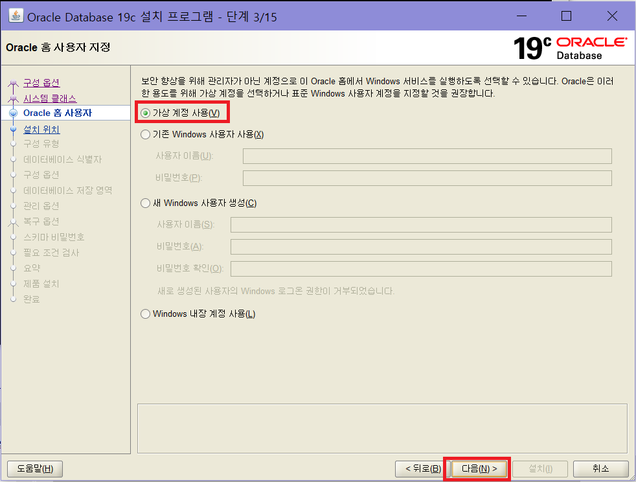Click 사용자 이름(S) field for new user

(x=421, y=225)
